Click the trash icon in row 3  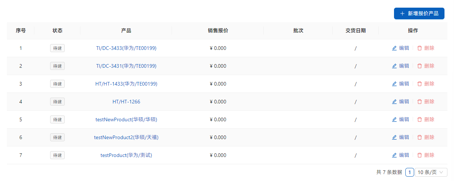tap(420, 84)
